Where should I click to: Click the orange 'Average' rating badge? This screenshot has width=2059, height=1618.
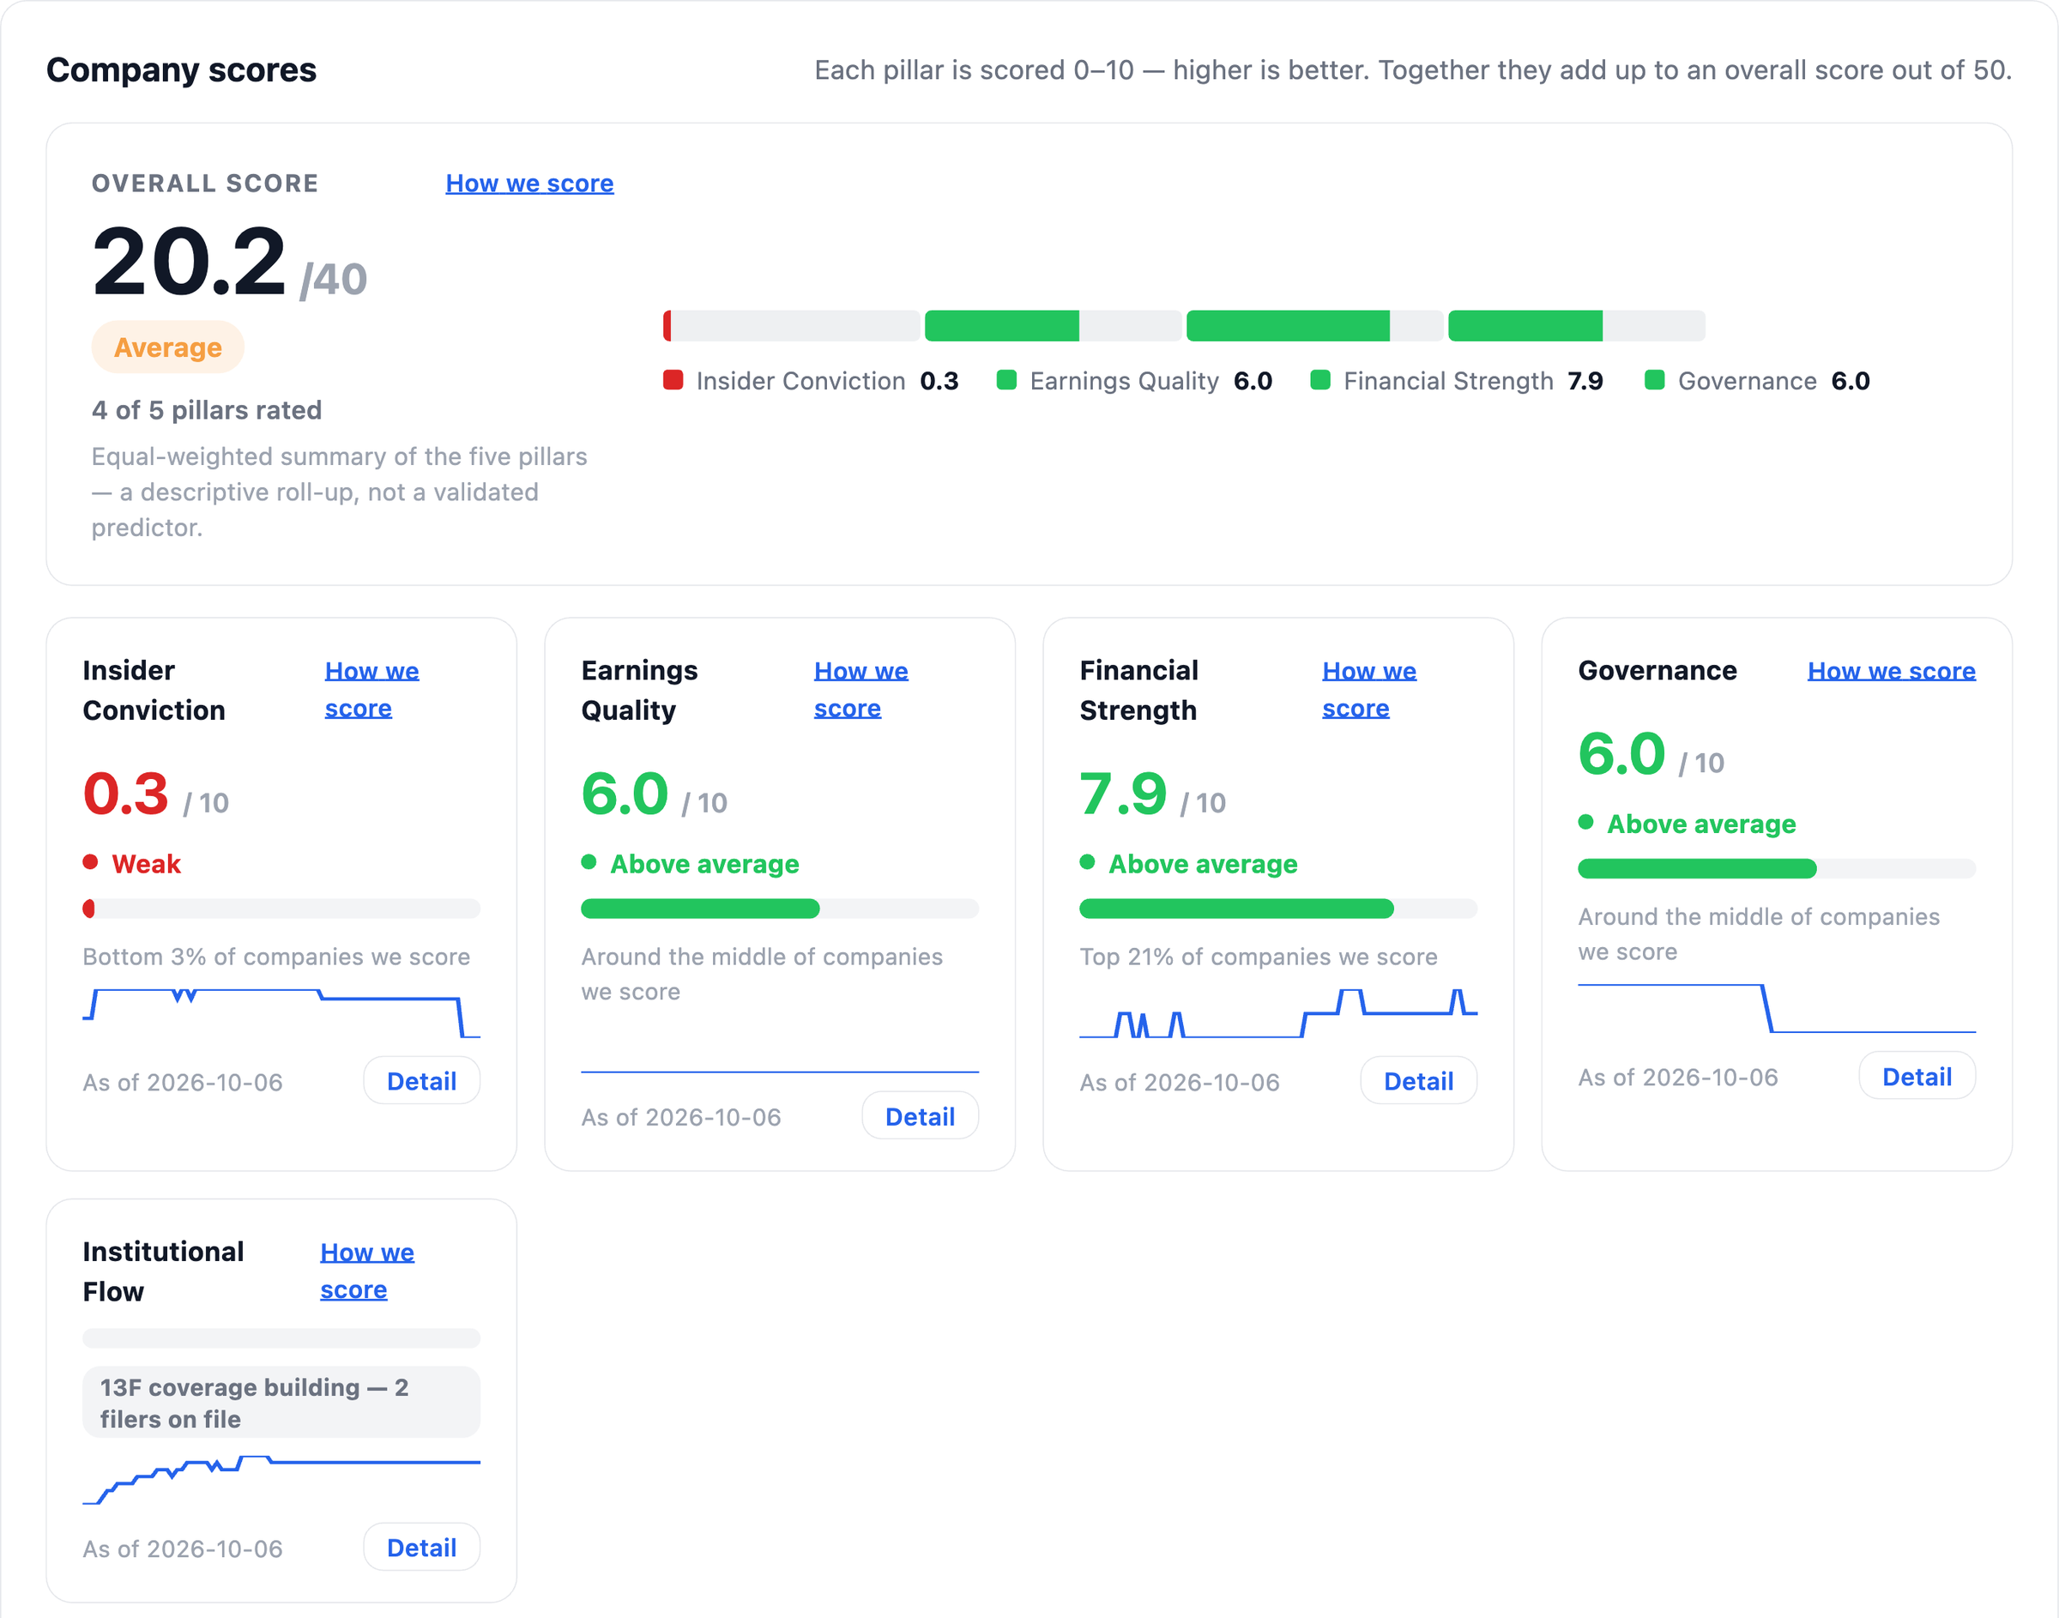(167, 347)
